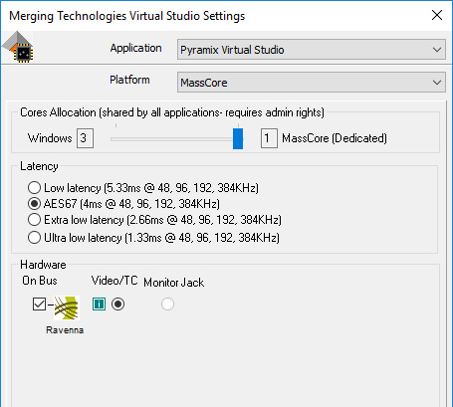
Task: Toggle the On Bus checkbox for Ravenna
Action: pos(39,304)
